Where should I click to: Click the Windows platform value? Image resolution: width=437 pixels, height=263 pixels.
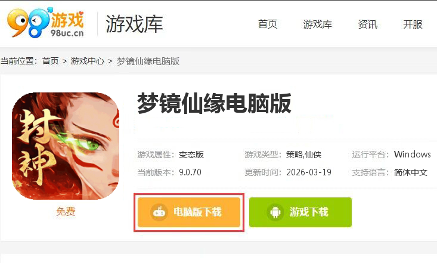(x=412, y=154)
